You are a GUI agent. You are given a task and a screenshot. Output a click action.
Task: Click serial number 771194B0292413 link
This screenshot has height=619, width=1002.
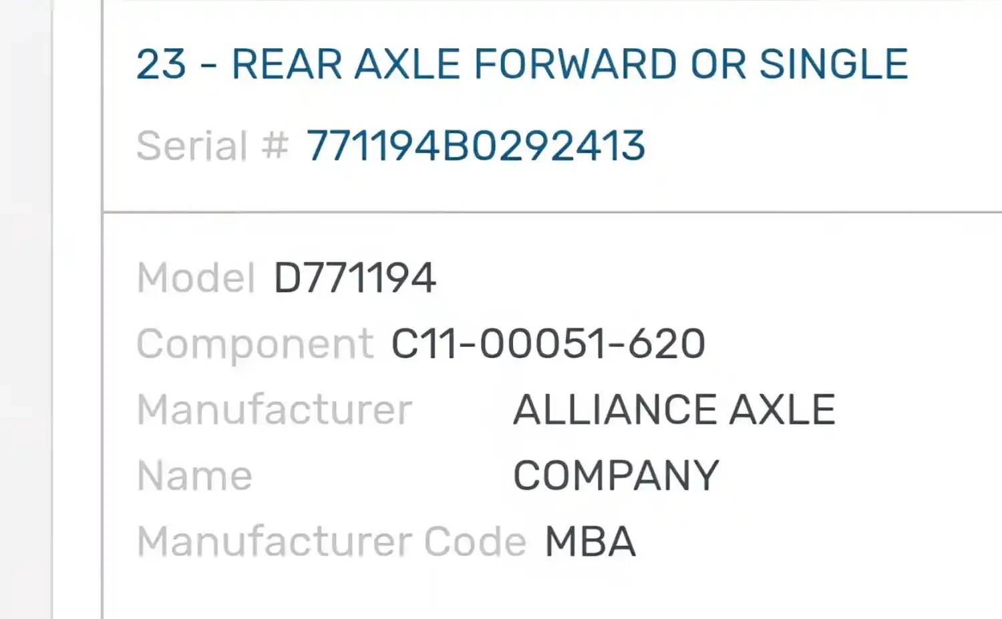click(x=476, y=146)
